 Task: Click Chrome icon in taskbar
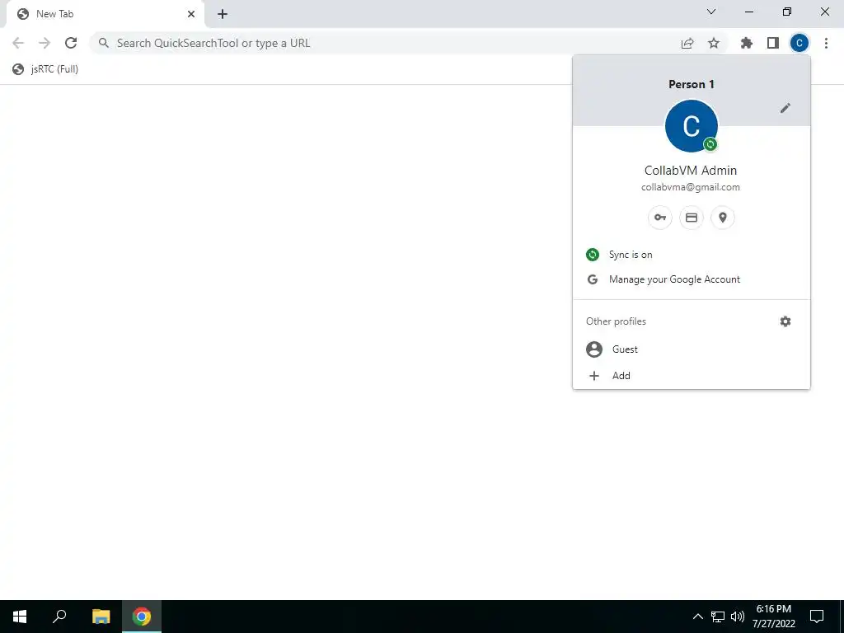142,617
